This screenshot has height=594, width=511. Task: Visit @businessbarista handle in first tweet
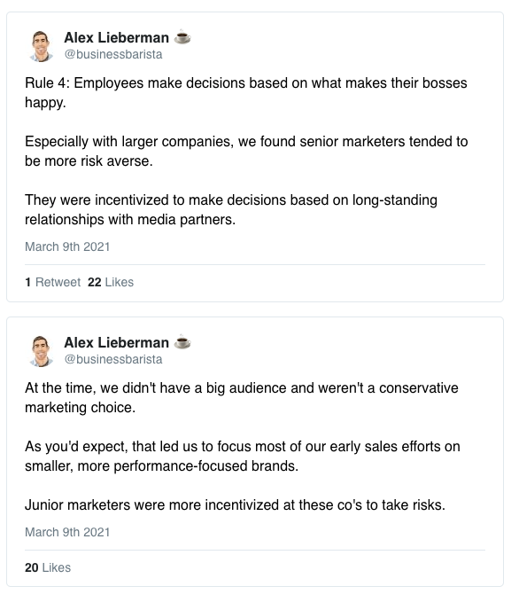click(x=113, y=54)
